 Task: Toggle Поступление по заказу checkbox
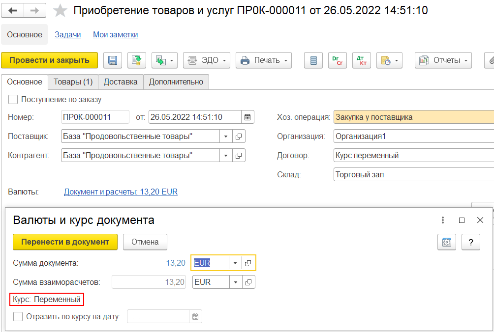pos(13,100)
